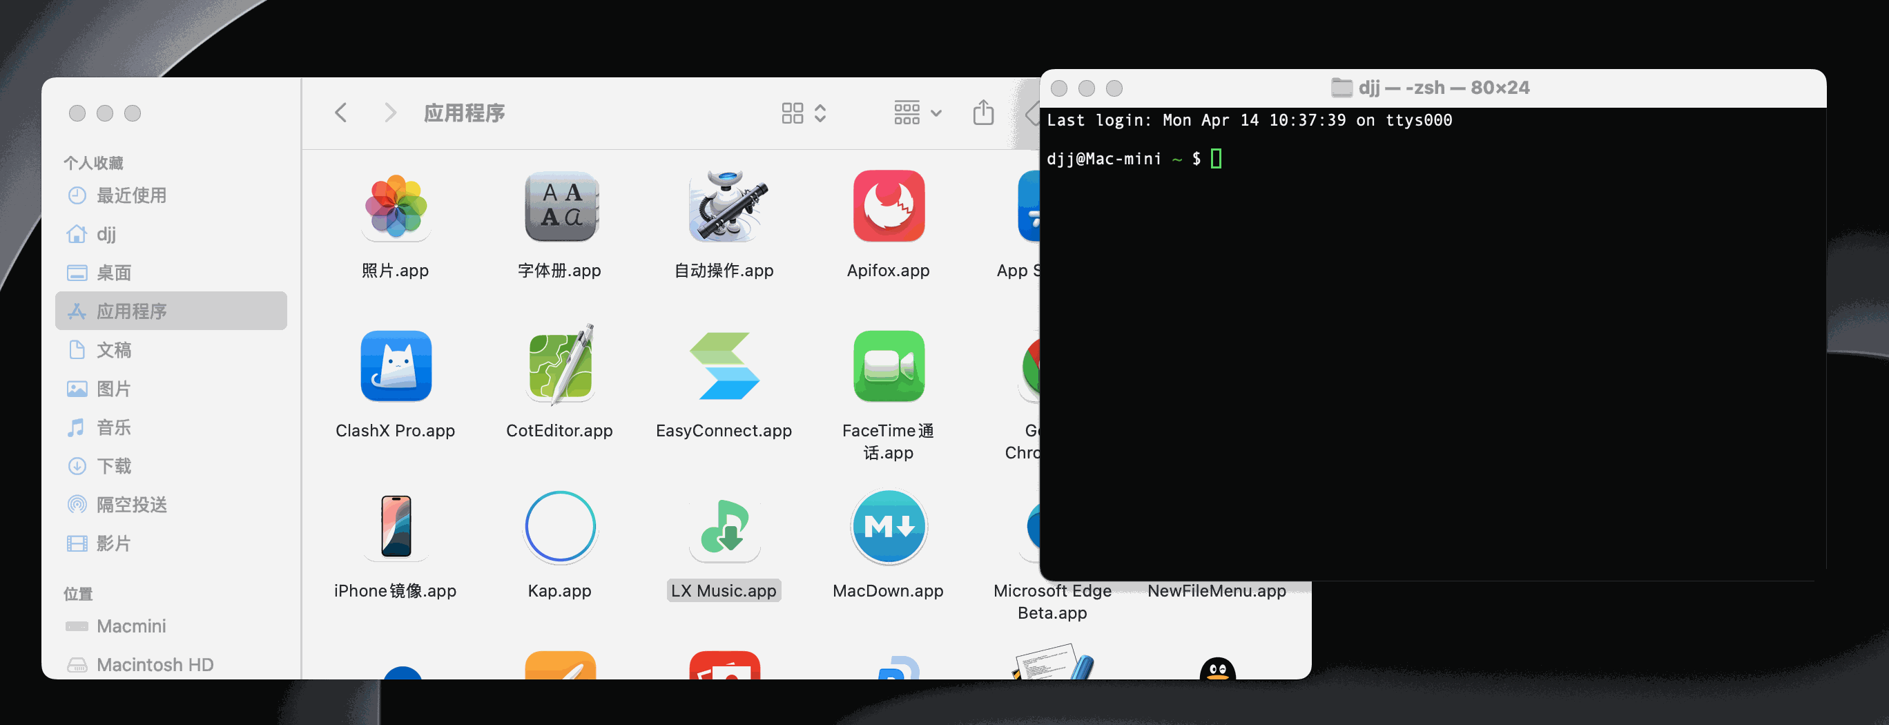Open 文稿 in the Finder sidebar

pos(171,349)
